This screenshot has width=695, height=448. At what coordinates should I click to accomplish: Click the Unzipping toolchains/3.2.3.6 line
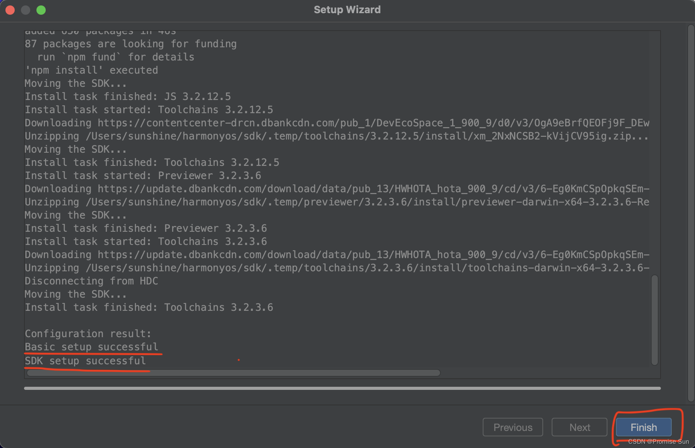[337, 268]
